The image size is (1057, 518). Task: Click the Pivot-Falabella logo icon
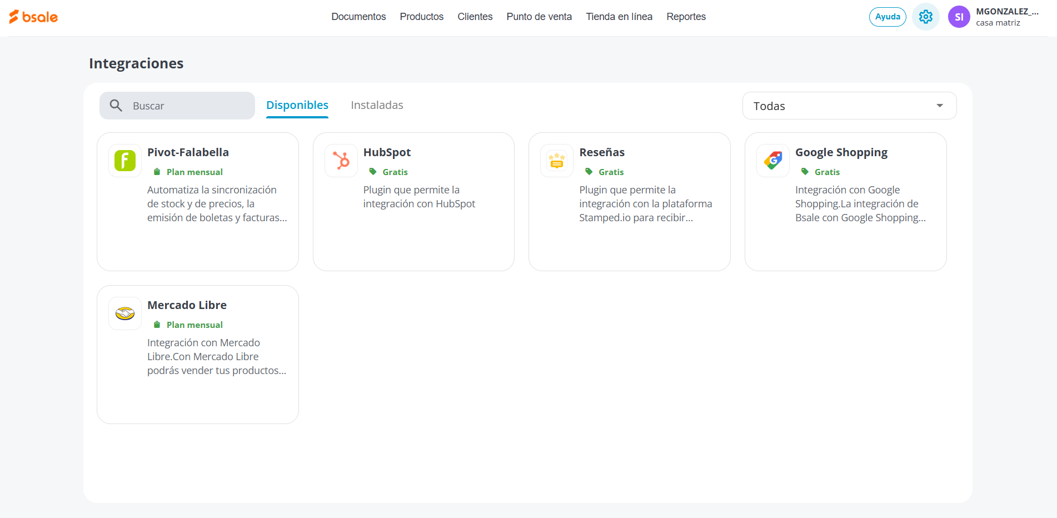click(125, 161)
